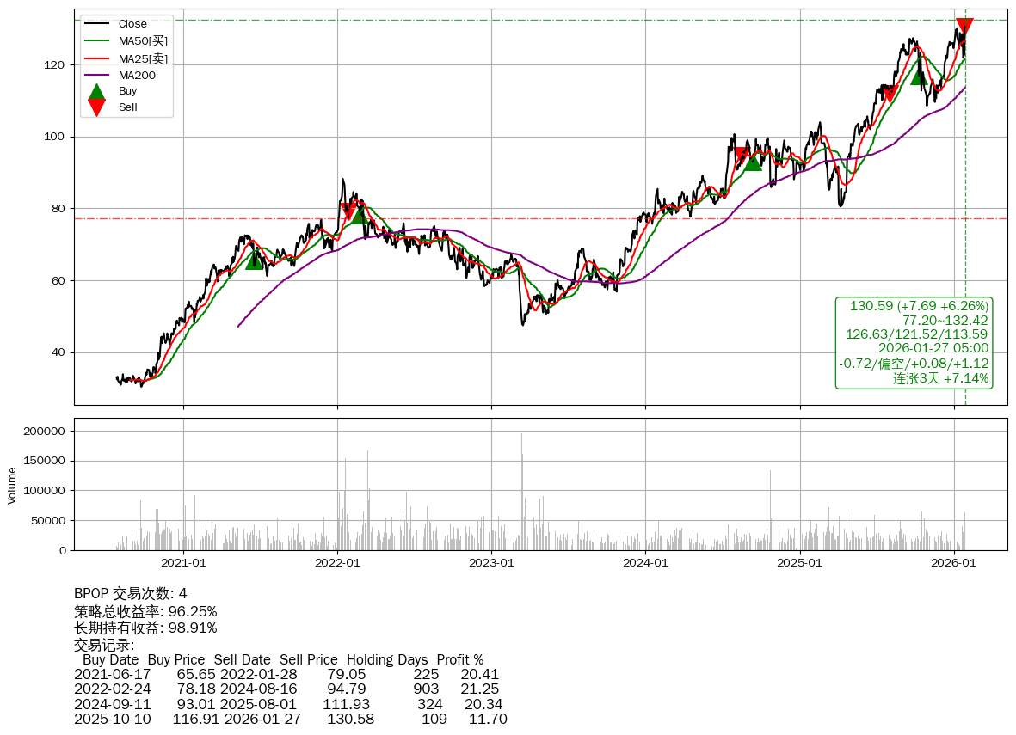Click the red Sell triangle at early 2022
Image resolution: width=1016 pixels, height=735 pixels.
click(348, 211)
